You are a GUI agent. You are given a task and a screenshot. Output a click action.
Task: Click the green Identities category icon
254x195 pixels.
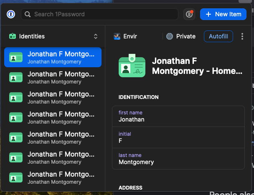click(x=13, y=36)
